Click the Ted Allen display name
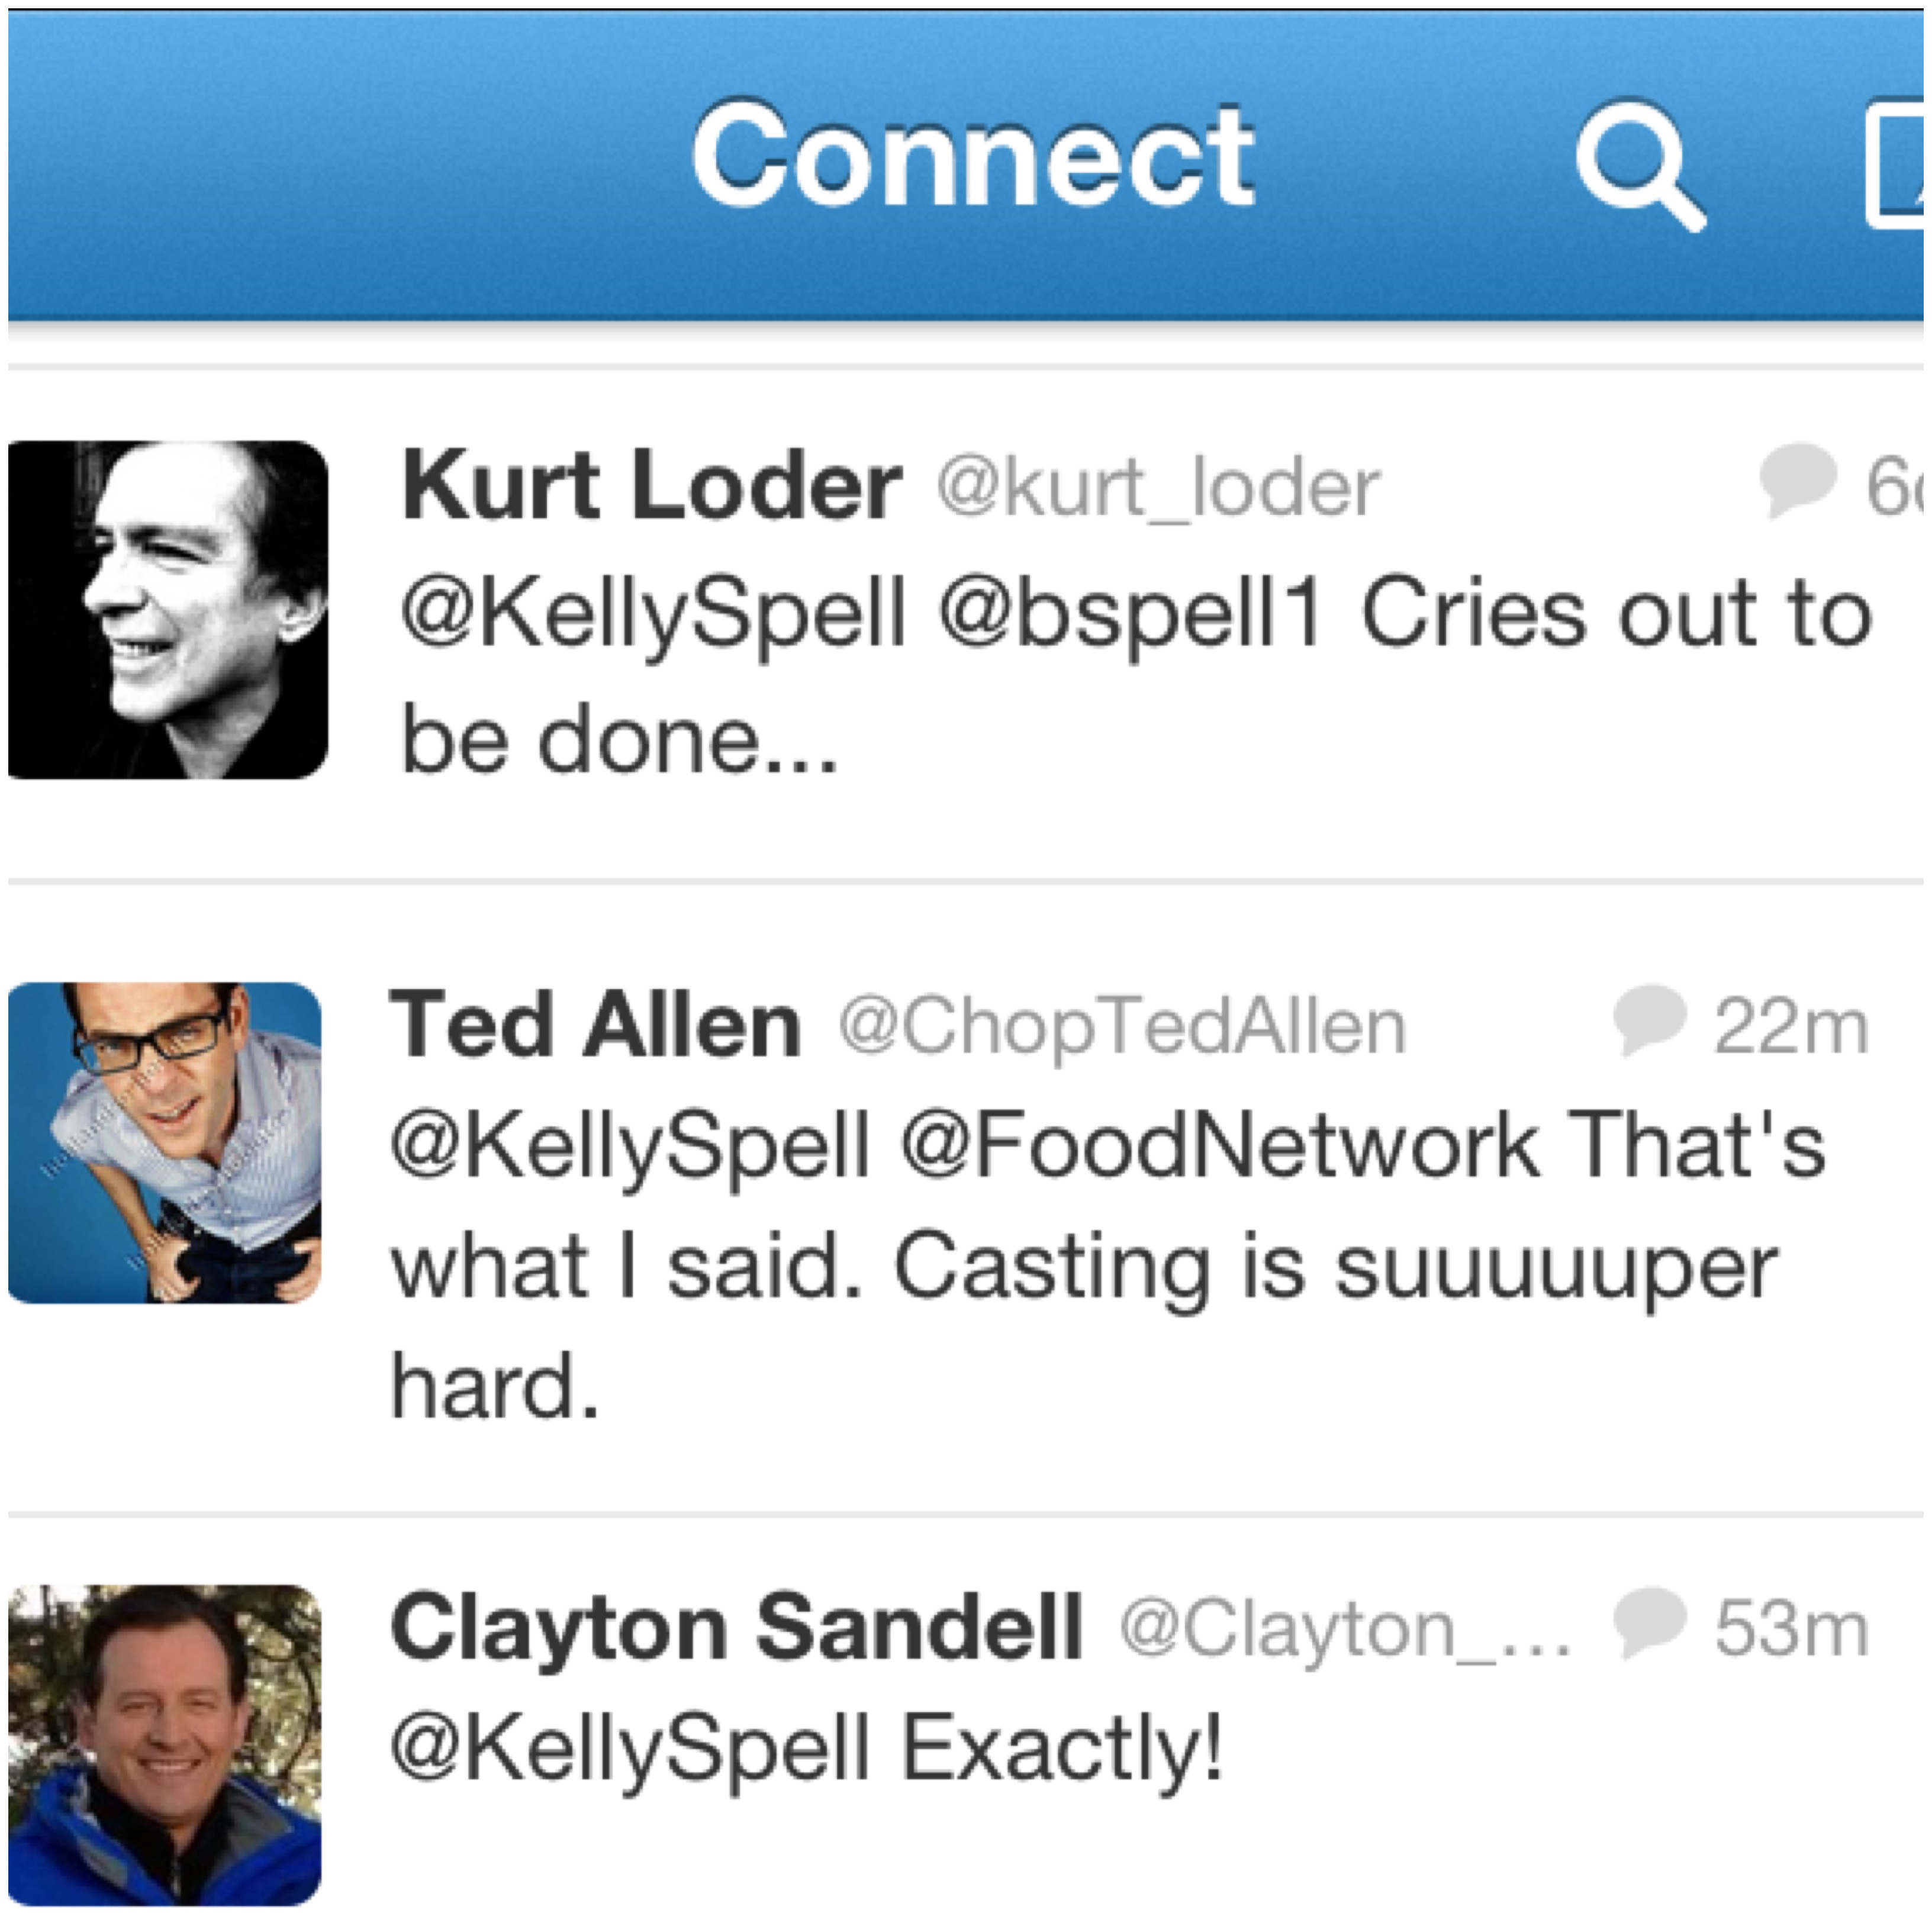1932x1932 pixels. [x=595, y=1024]
